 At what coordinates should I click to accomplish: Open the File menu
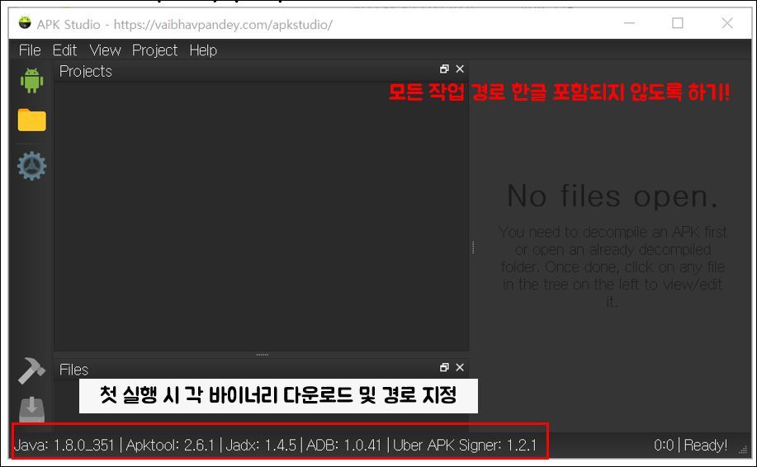click(x=30, y=50)
